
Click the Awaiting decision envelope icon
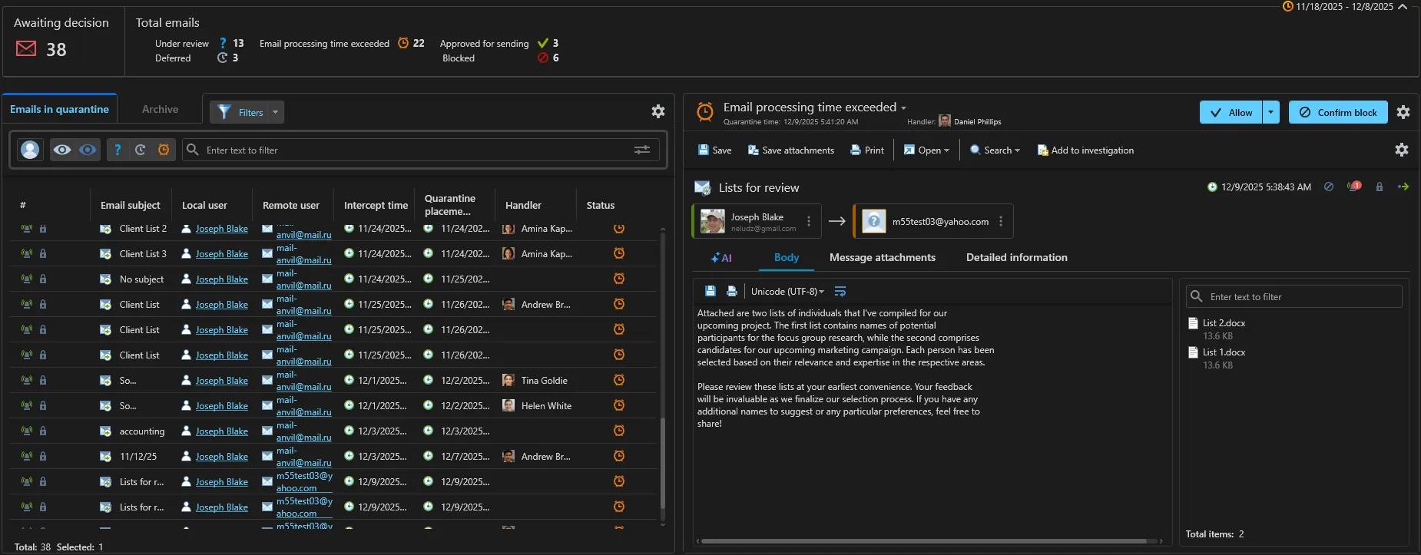pos(26,49)
